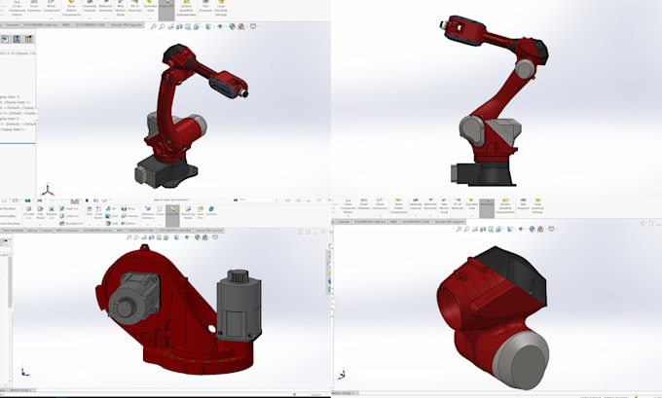662x398 pixels.
Task: Open Edit Appearance color wheel in elbow joint window
Action: tap(532, 229)
